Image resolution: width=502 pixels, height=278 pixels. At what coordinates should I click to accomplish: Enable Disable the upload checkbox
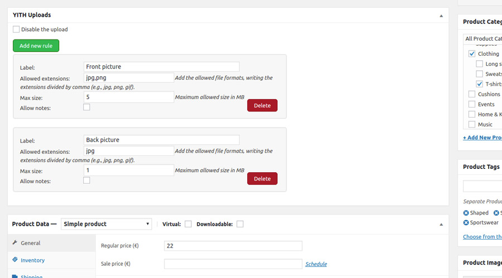coord(16,29)
